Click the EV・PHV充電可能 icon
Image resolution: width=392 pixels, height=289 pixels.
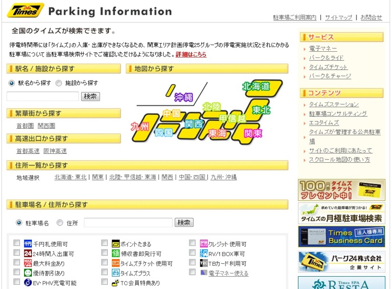(28, 282)
